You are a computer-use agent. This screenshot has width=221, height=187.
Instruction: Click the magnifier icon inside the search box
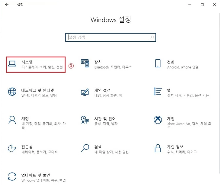tap(152, 37)
